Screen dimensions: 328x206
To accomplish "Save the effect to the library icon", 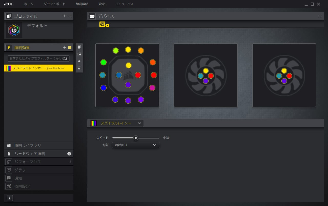I will (x=79, y=54).
